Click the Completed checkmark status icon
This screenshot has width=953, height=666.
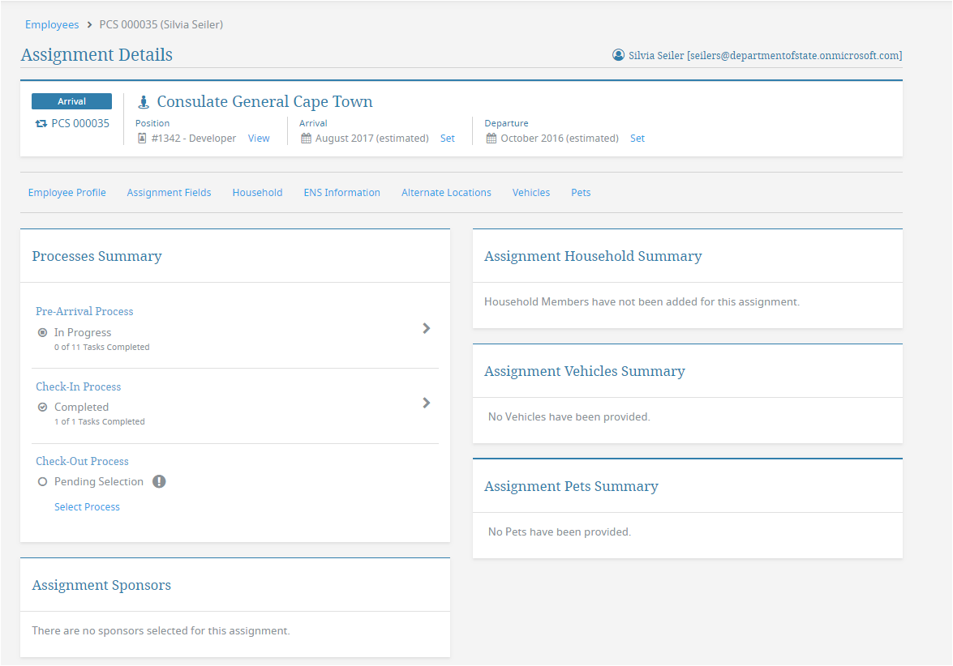(42, 408)
